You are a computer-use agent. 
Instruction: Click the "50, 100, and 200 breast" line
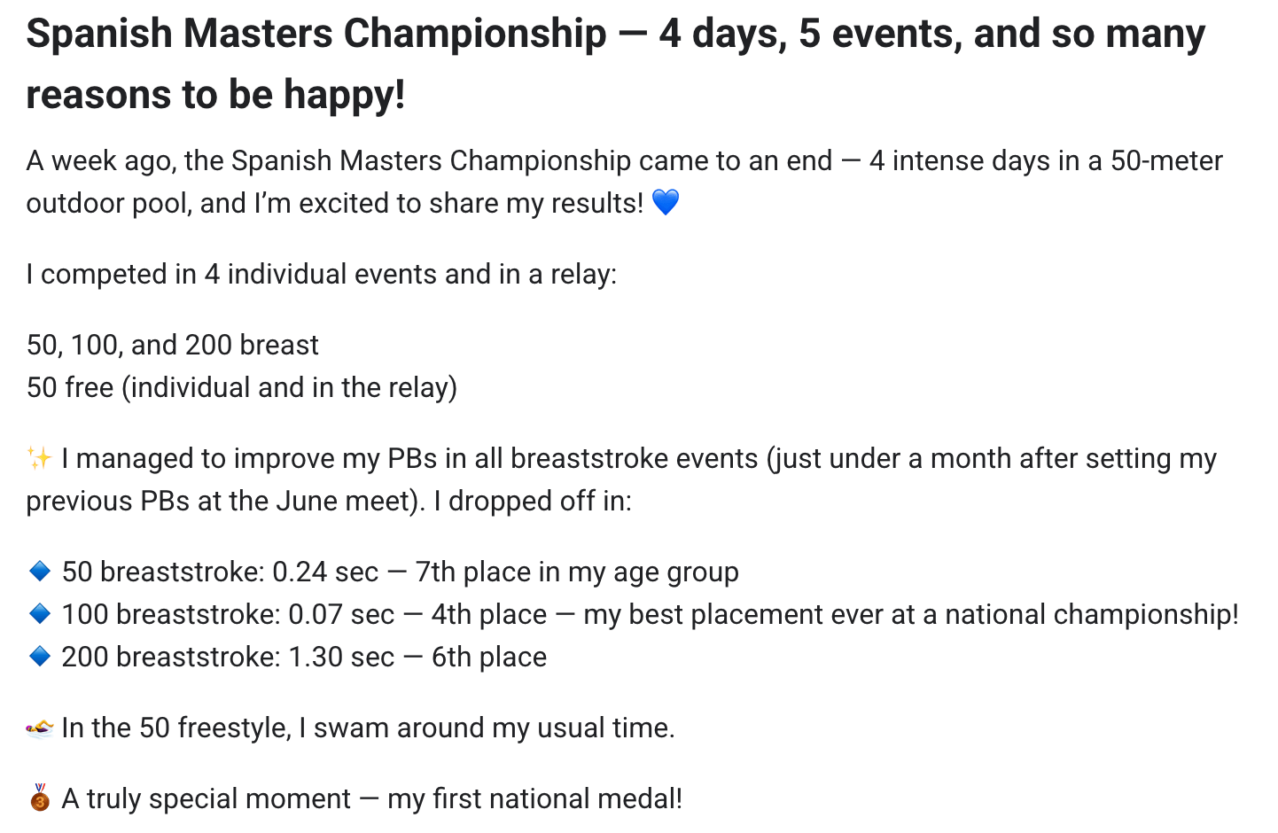point(173,345)
